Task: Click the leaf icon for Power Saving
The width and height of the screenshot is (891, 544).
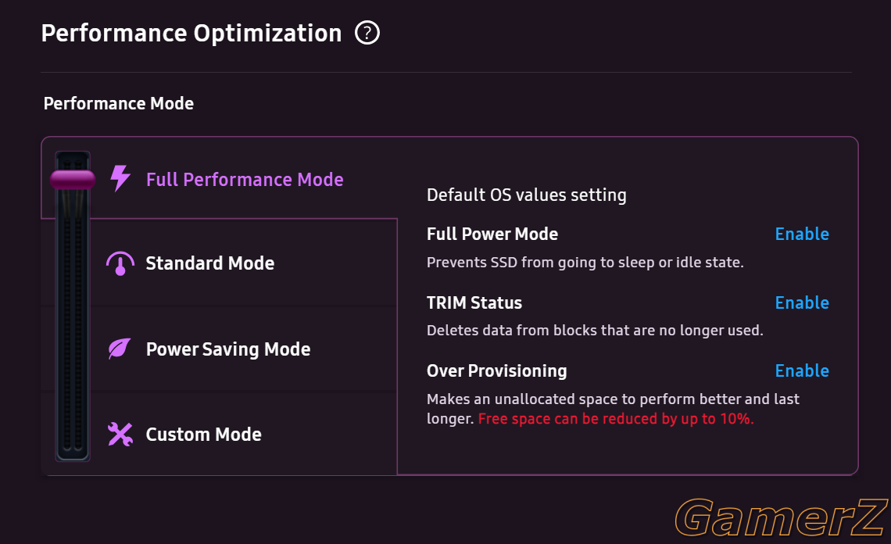Action: coord(120,349)
